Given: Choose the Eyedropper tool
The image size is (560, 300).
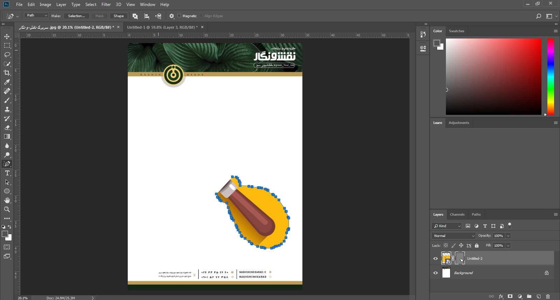Looking at the screenshot, I should tap(7, 82).
